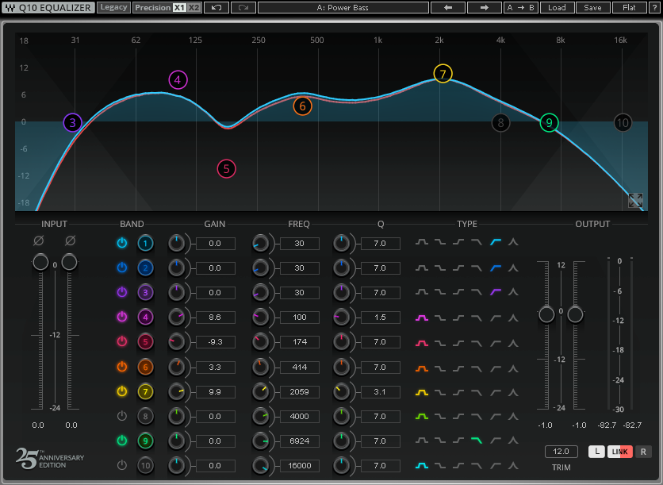Toggle band 2 power button
Viewport: 663px width, 485px height.
point(122,268)
